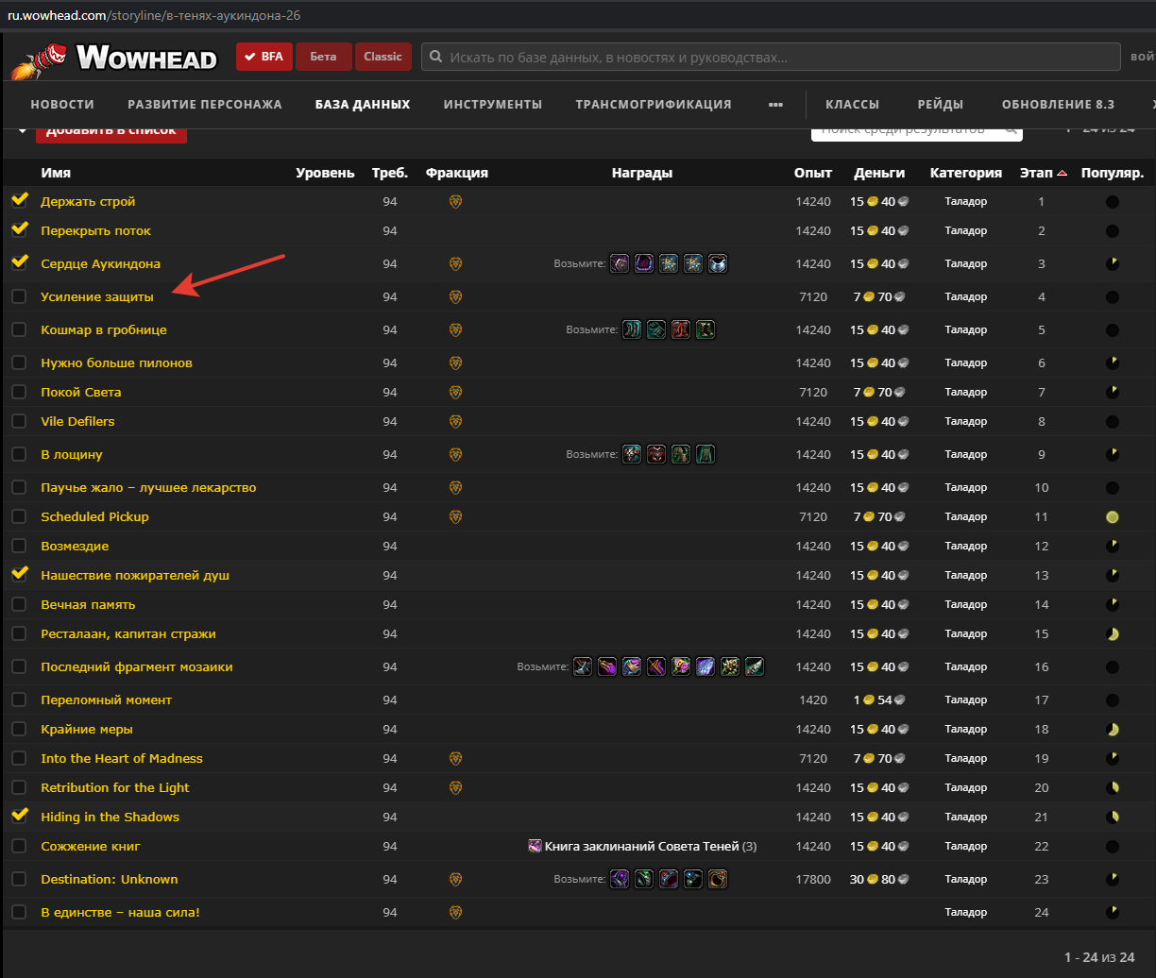The image size is (1156, 978).
Task: Click the Wowhead logo
Action: (114, 59)
